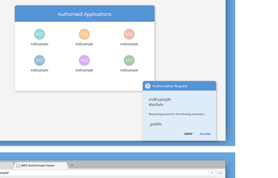The height and width of the screenshot is (178, 278).
Task: Bookmark the page with the star icon
Action: pyautogui.click(x=212, y=173)
